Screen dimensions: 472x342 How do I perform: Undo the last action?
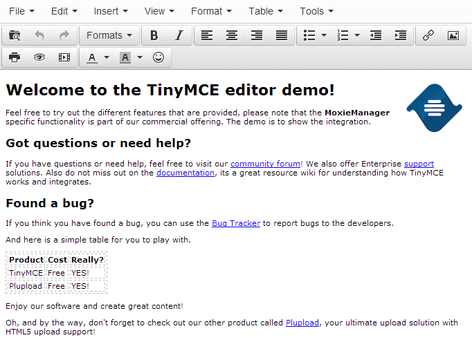click(39, 35)
